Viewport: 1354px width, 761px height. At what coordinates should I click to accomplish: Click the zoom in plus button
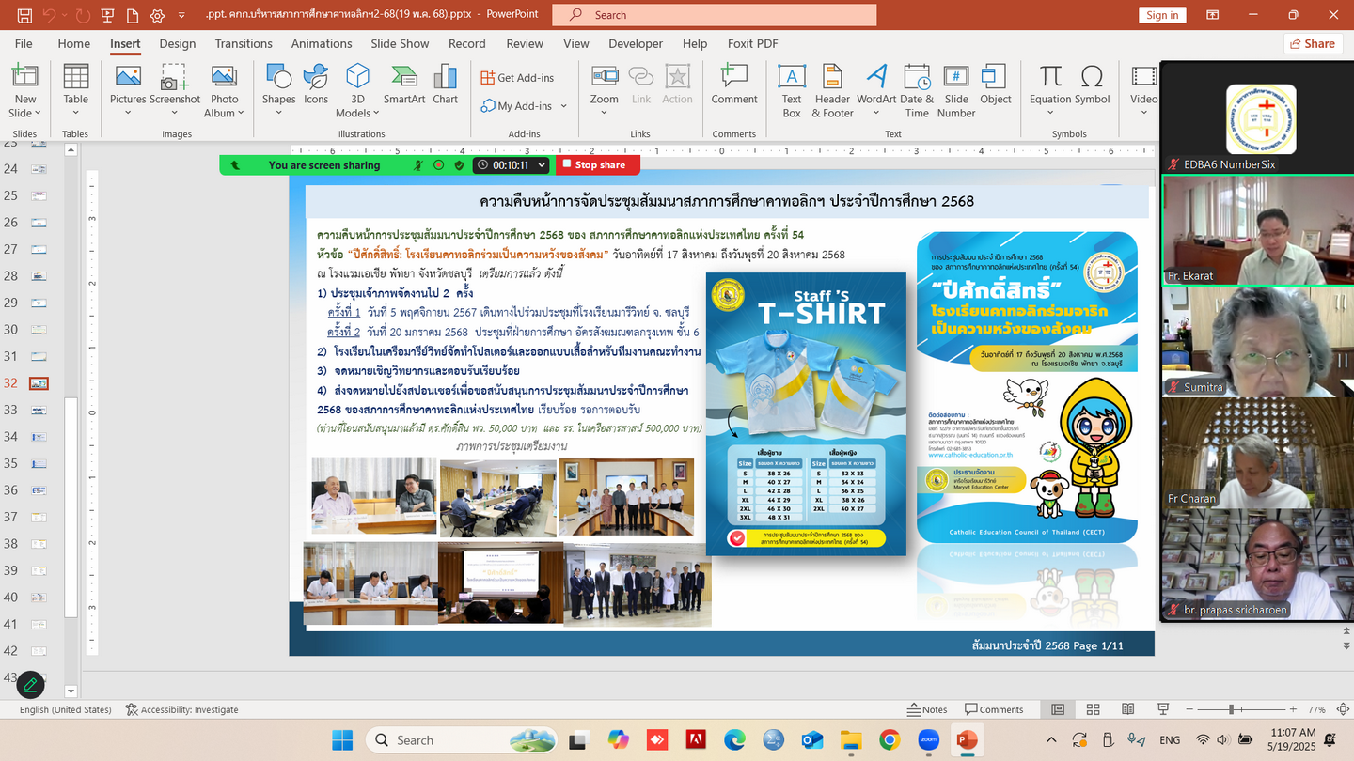click(x=1294, y=709)
